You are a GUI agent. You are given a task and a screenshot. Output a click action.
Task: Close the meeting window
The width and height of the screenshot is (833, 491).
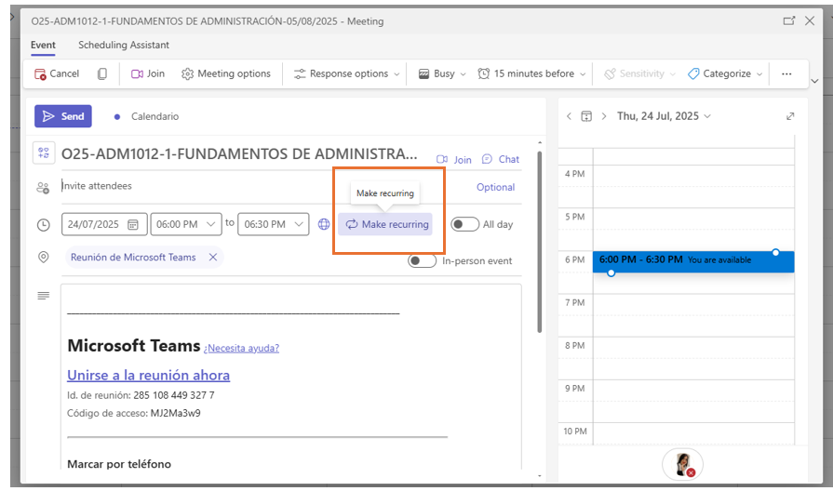click(x=810, y=20)
